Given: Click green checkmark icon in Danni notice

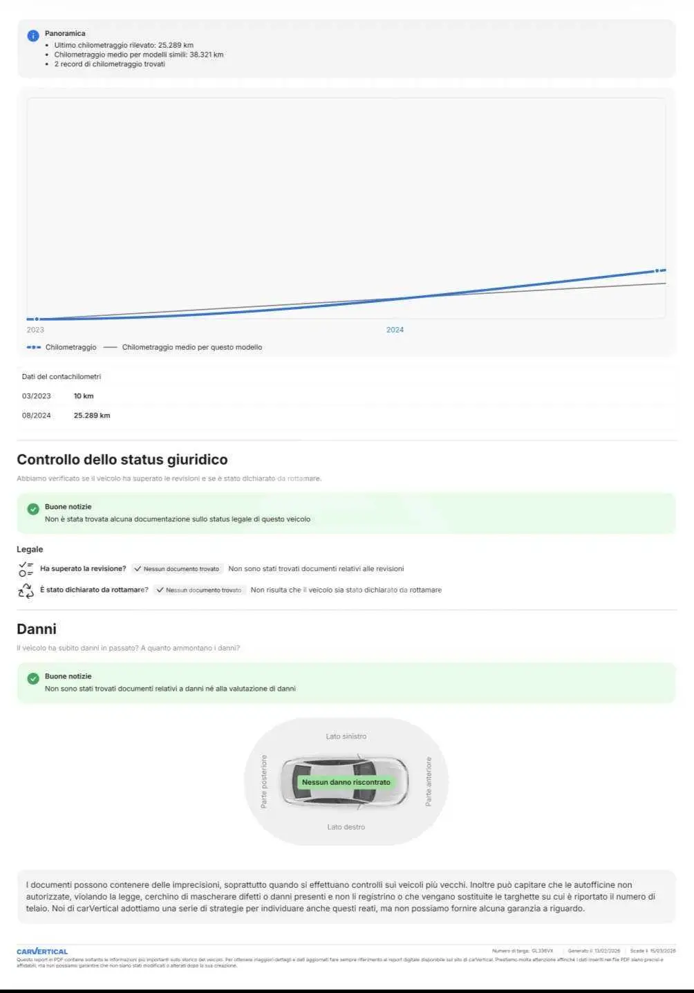Looking at the screenshot, I should pyautogui.click(x=32, y=678).
